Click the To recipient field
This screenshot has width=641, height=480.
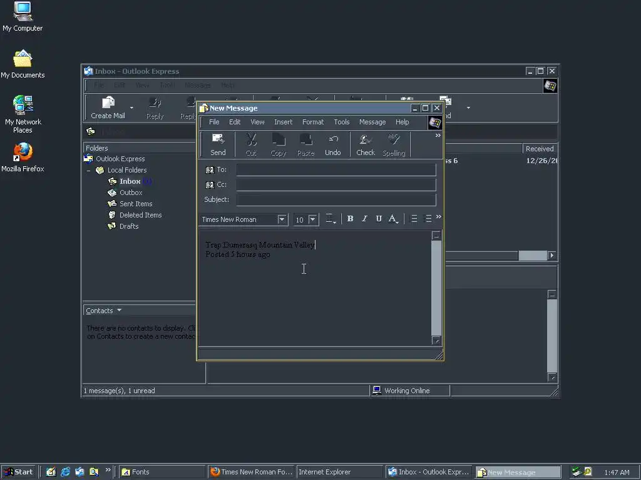pyautogui.click(x=336, y=170)
